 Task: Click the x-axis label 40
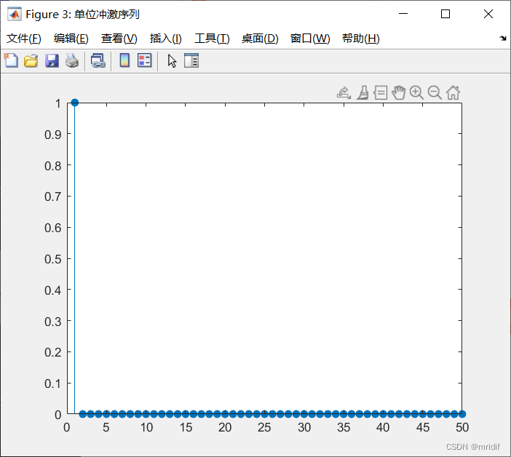coord(383,427)
